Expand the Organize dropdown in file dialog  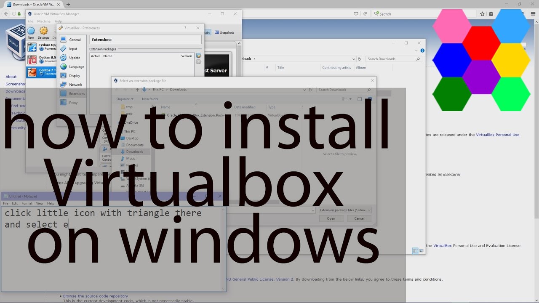tap(125, 99)
